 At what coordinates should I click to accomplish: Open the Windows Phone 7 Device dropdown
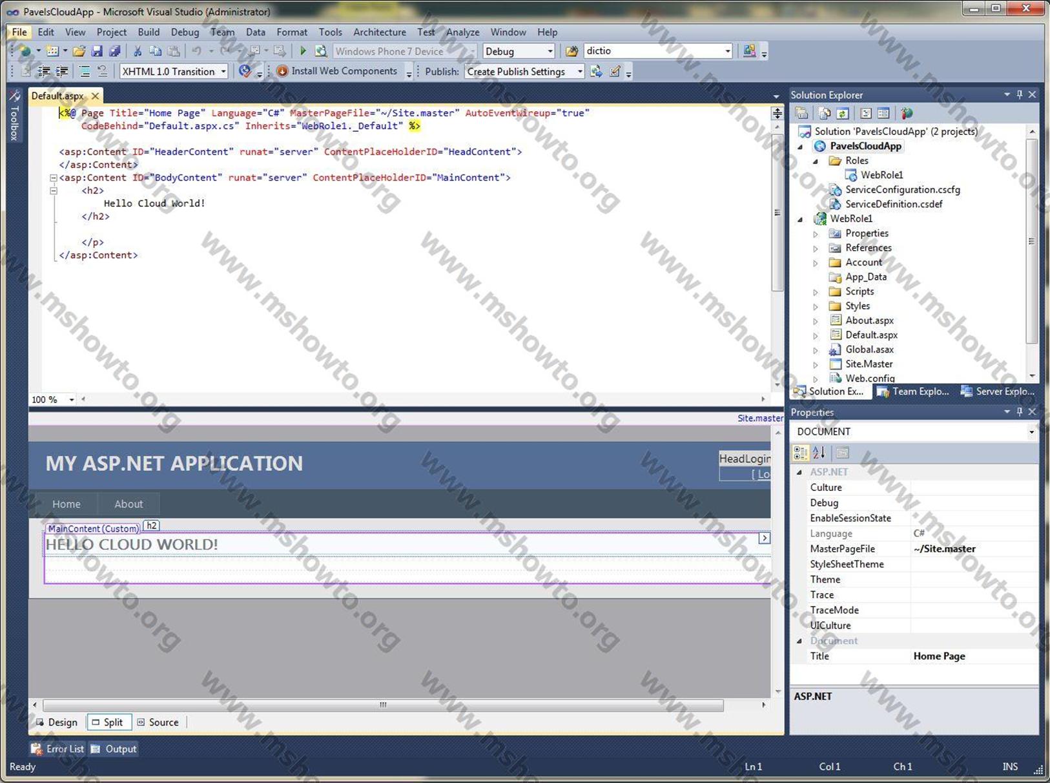pos(472,51)
